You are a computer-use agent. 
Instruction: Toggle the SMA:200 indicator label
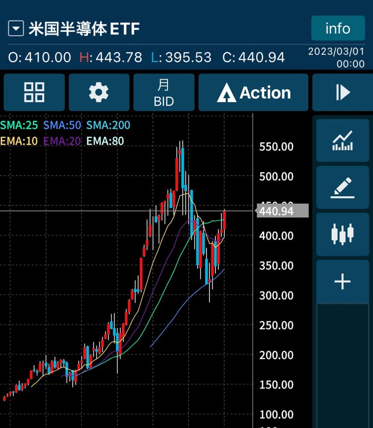(108, 125)
